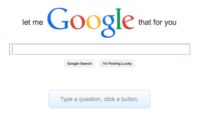This screenshot has height=117, width=201.
Task: Click the blinking text caret in the search box
Action: 12,49
